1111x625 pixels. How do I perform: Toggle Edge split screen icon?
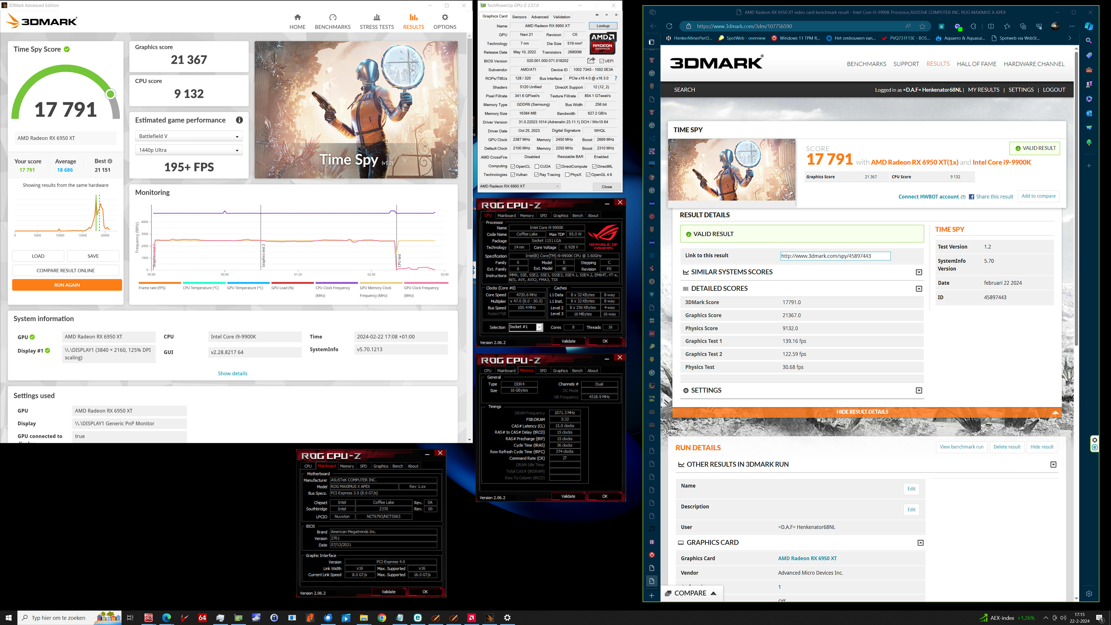[x=991, y=26]
